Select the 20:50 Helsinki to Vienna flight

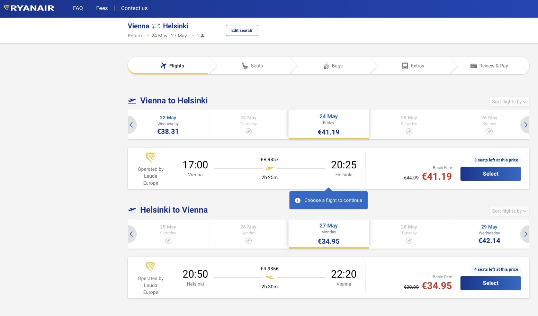[490, 283]
